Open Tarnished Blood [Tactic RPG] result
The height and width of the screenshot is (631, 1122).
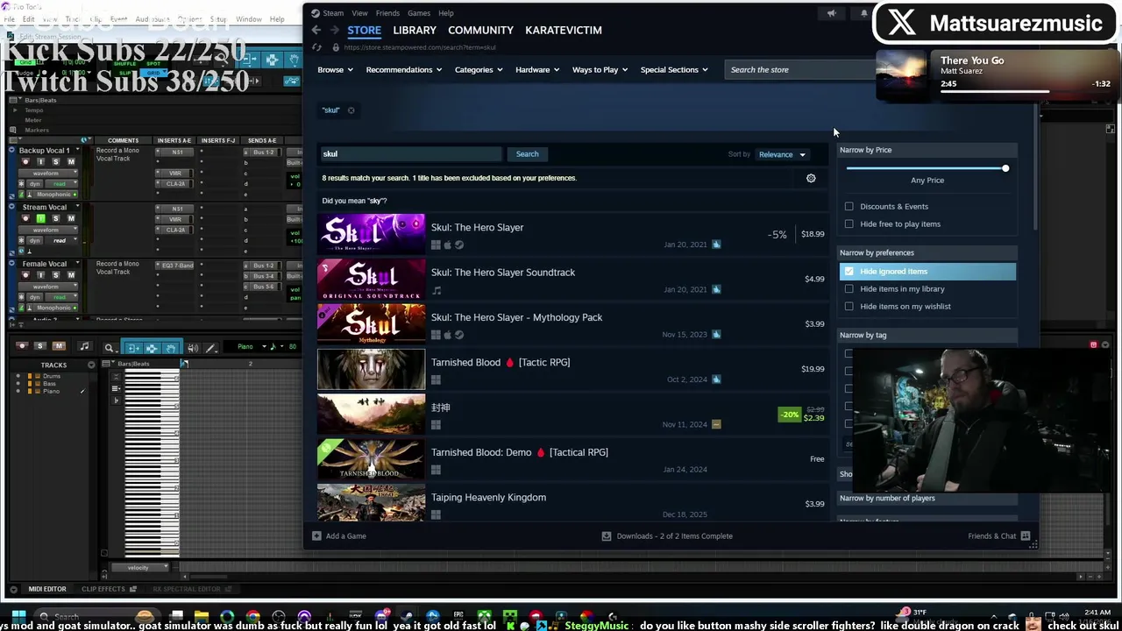572,369
